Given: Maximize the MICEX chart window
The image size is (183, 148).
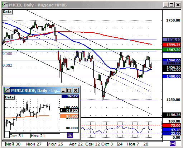Looking at the screenshot, I should coord(172,5).
